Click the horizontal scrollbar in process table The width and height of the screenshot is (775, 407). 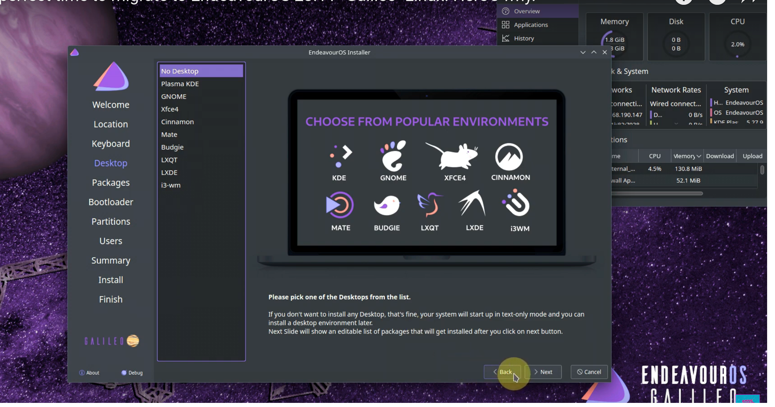pos(657,193)
